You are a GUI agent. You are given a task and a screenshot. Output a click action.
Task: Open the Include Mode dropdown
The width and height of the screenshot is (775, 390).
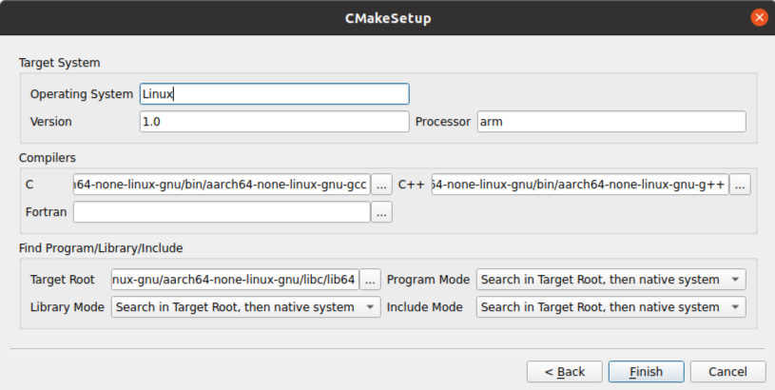(x=610, y=307)
